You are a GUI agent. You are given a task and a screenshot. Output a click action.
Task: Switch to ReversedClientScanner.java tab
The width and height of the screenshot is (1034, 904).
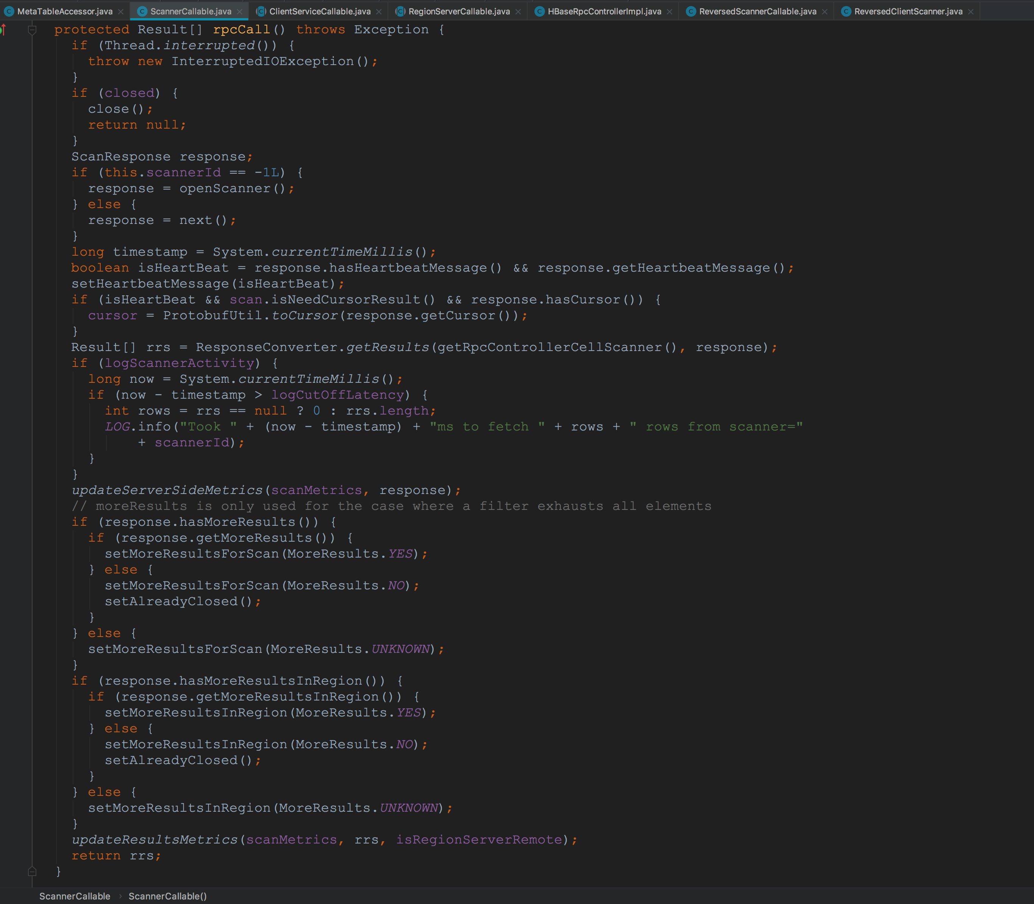908,11
